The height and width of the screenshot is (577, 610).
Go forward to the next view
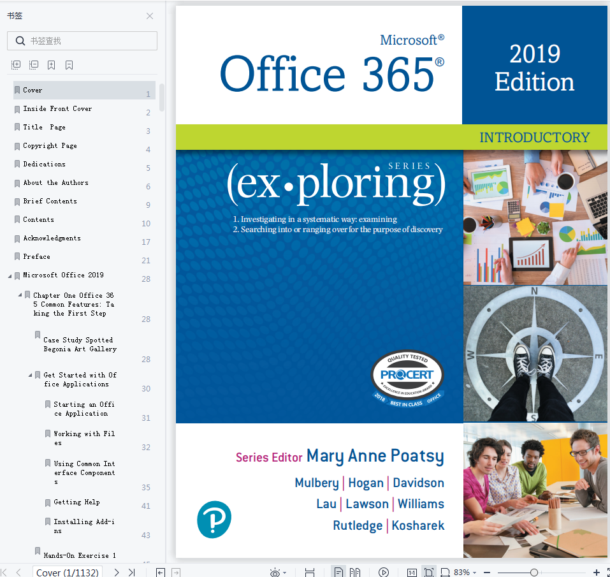[x=176, y=572]
